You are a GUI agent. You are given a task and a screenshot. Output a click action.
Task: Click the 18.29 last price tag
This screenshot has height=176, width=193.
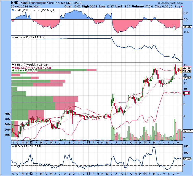tap(187, 71)
